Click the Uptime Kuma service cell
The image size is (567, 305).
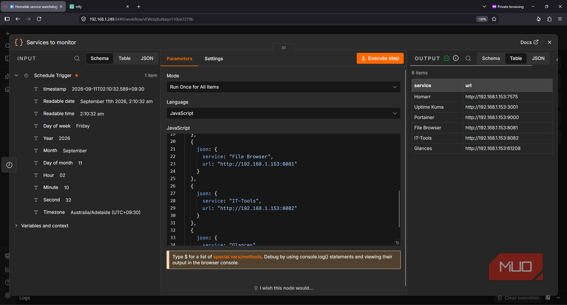(x=437, y=107)
